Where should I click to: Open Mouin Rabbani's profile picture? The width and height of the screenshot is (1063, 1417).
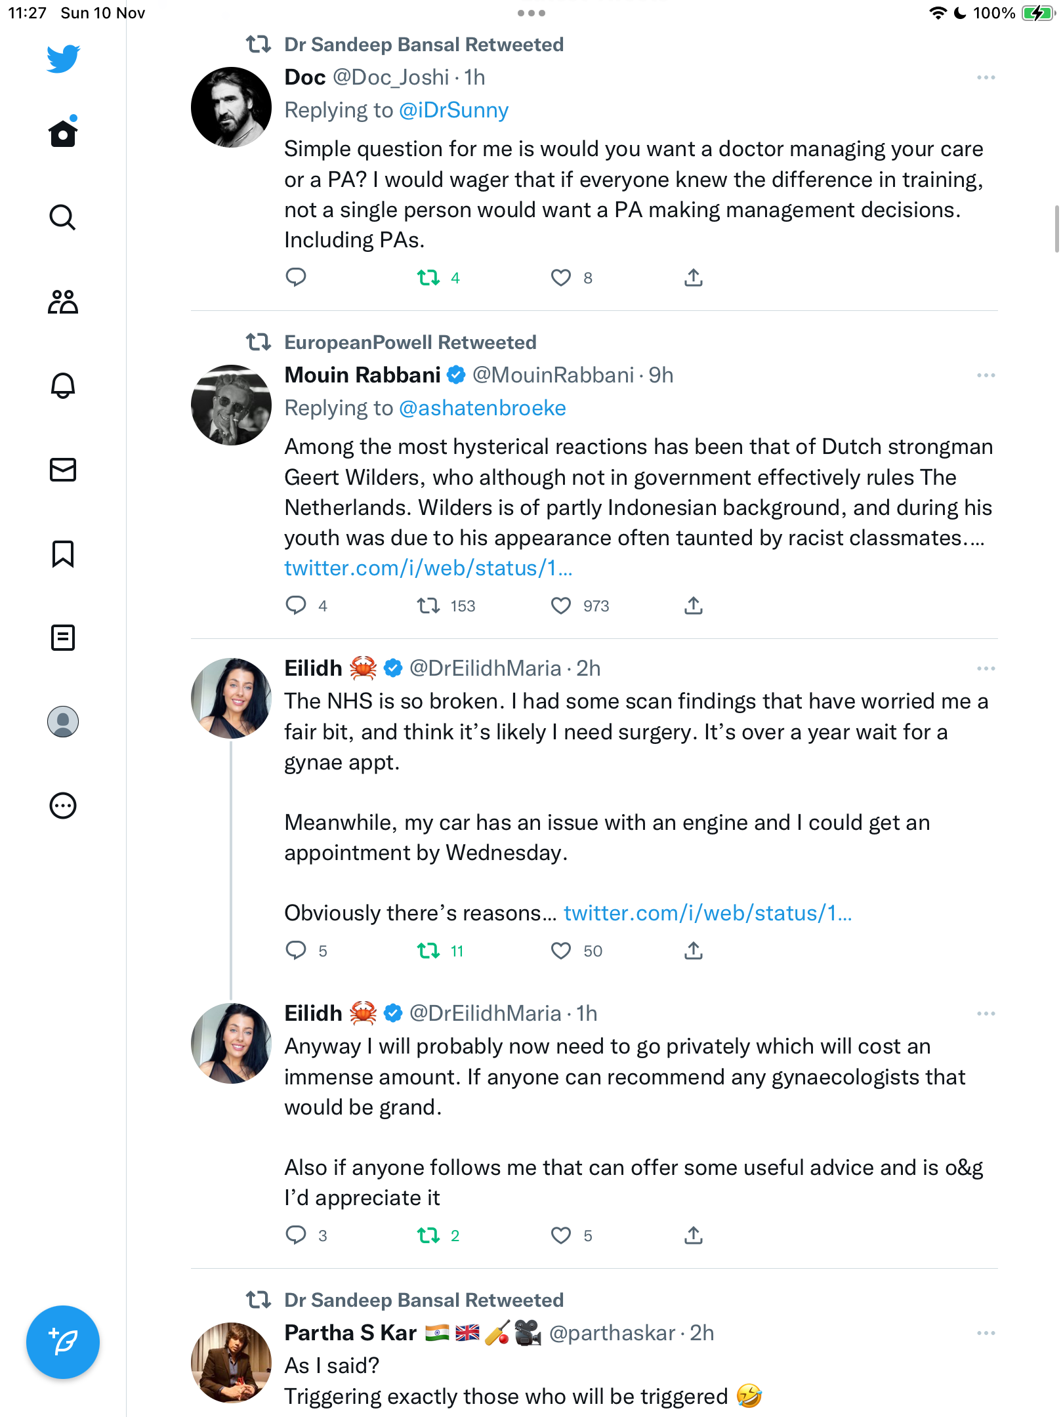tap(231, 405)
